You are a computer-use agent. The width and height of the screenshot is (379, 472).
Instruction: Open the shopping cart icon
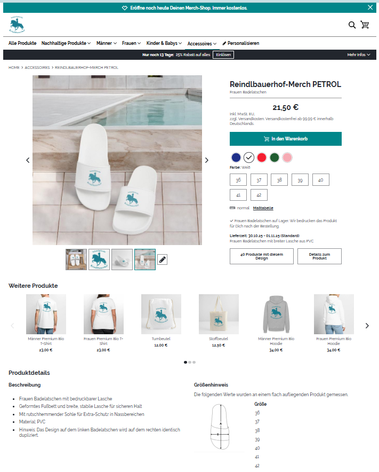(365, 25)
